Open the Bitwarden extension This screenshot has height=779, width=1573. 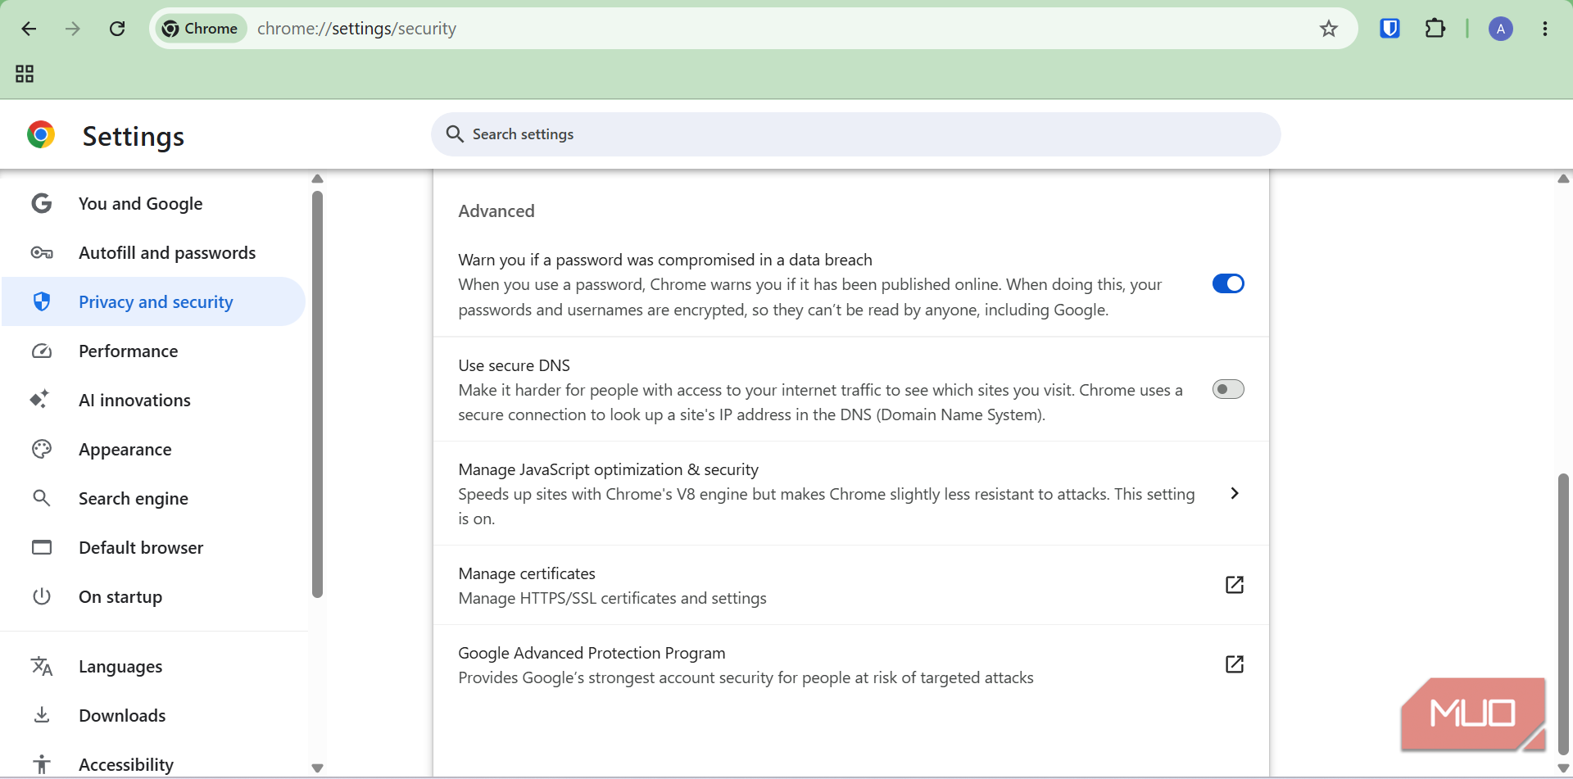pyautogui.click(x=1389, y=29)
